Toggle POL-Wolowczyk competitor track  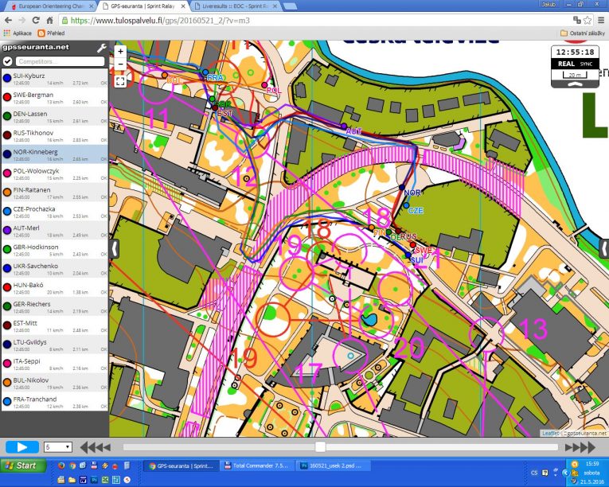point(54,173)
